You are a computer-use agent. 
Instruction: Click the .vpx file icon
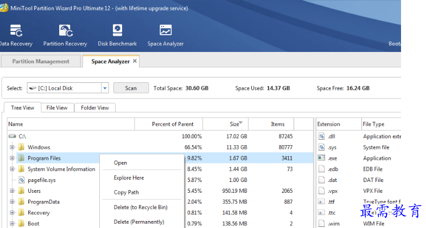coord(322,191)
